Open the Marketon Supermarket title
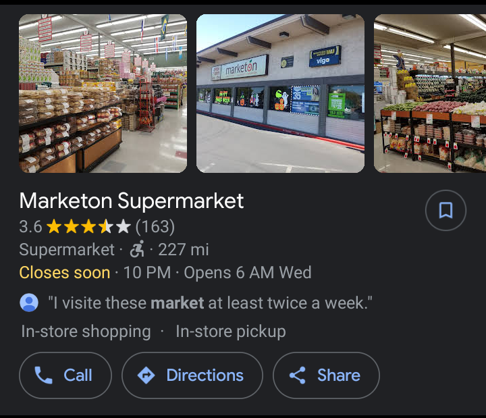The height and width of the screenshot is (418, 486). (x=132, y=201)
